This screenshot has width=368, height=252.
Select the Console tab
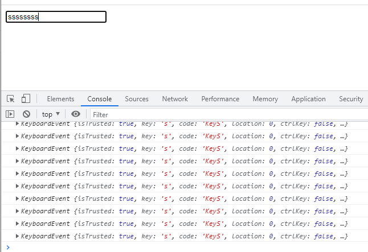tap(100, 99)
